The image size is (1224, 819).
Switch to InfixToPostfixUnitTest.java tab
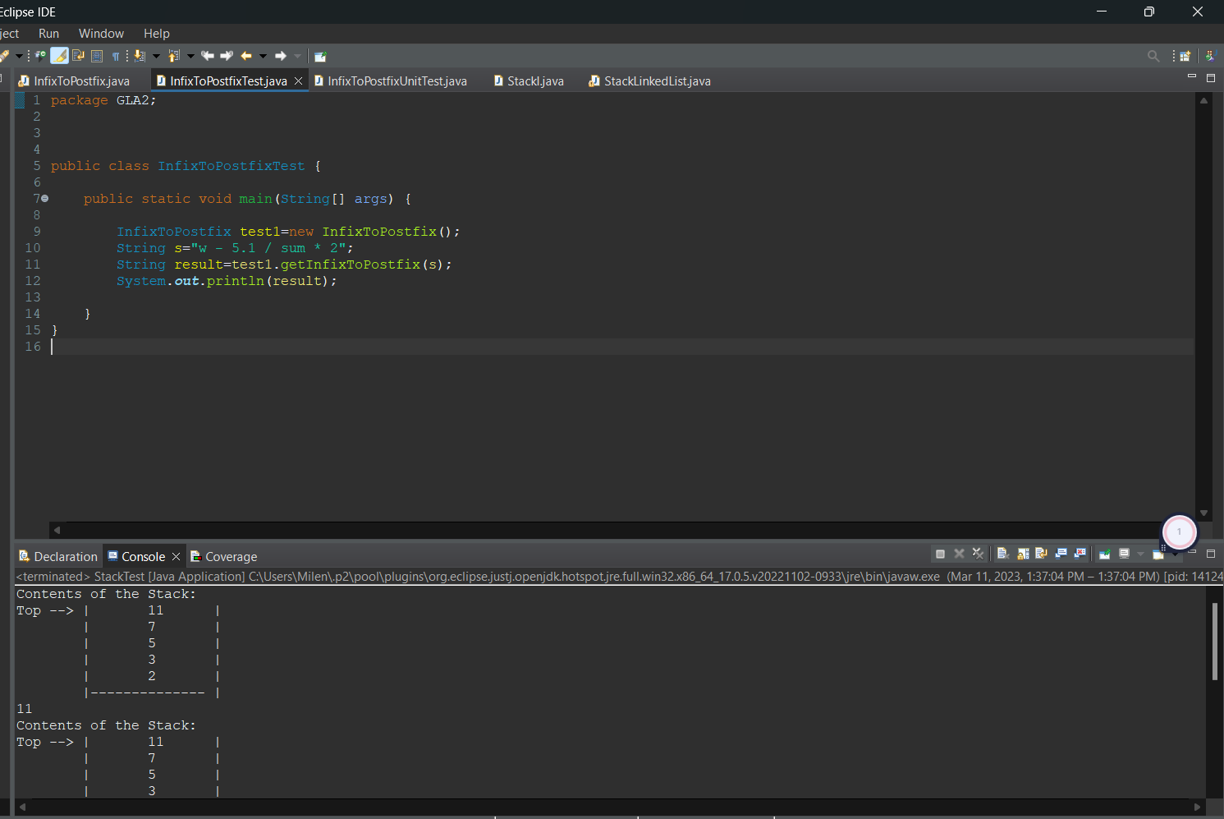pyautogui.click(x=391, y=81)
